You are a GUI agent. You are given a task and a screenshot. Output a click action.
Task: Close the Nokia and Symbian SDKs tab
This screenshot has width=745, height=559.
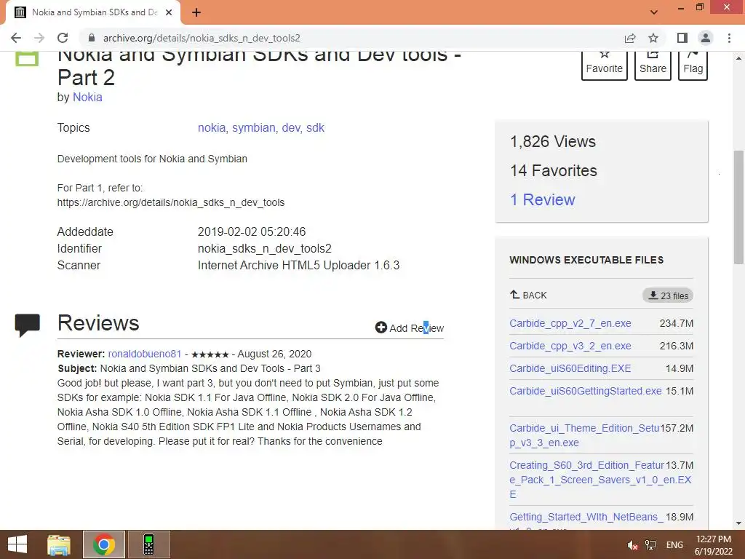(169, 12)
